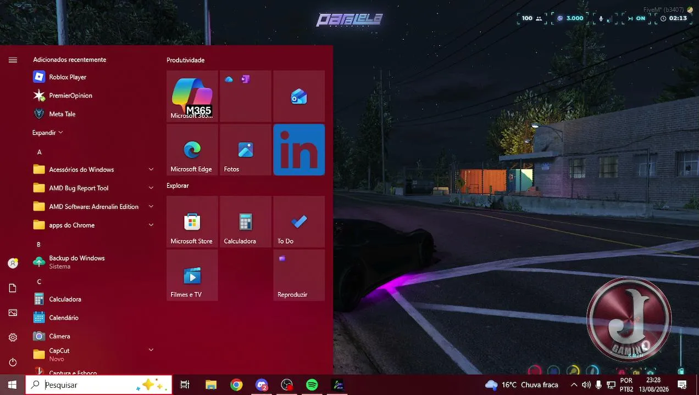The height and width of the screenshot is (395, 699).
Task: Open Task View on the taskbar
Action: pyautogui.click(x=185, y=385)
